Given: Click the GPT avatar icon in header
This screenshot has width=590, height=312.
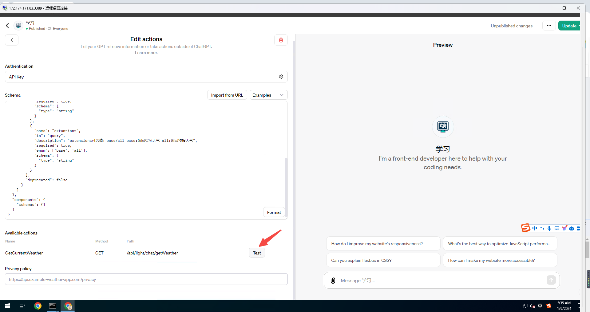Looking at the screenshot, I should (x=18, y=26).
